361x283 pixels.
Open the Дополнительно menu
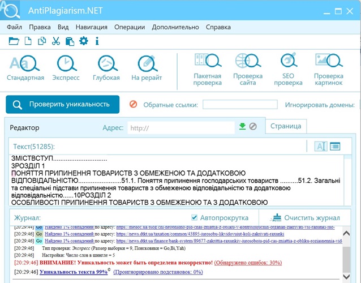pyautogui.click(x=175, y=27)
